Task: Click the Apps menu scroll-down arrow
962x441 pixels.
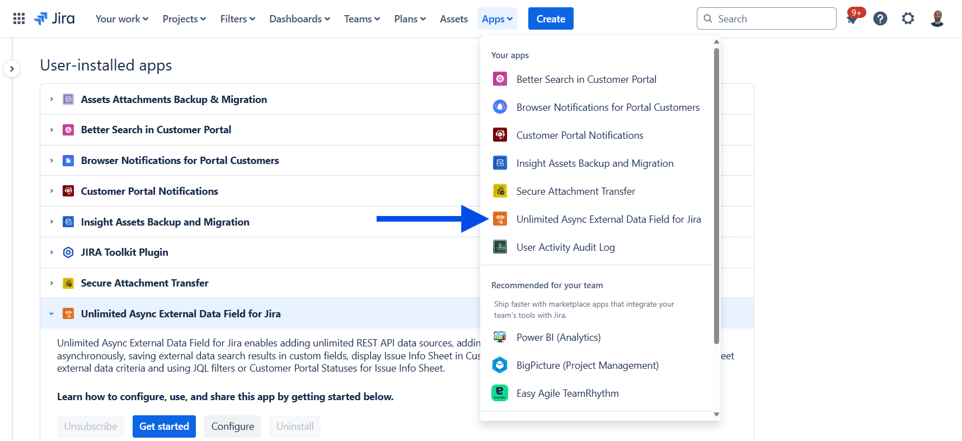Action: (716, 415)
